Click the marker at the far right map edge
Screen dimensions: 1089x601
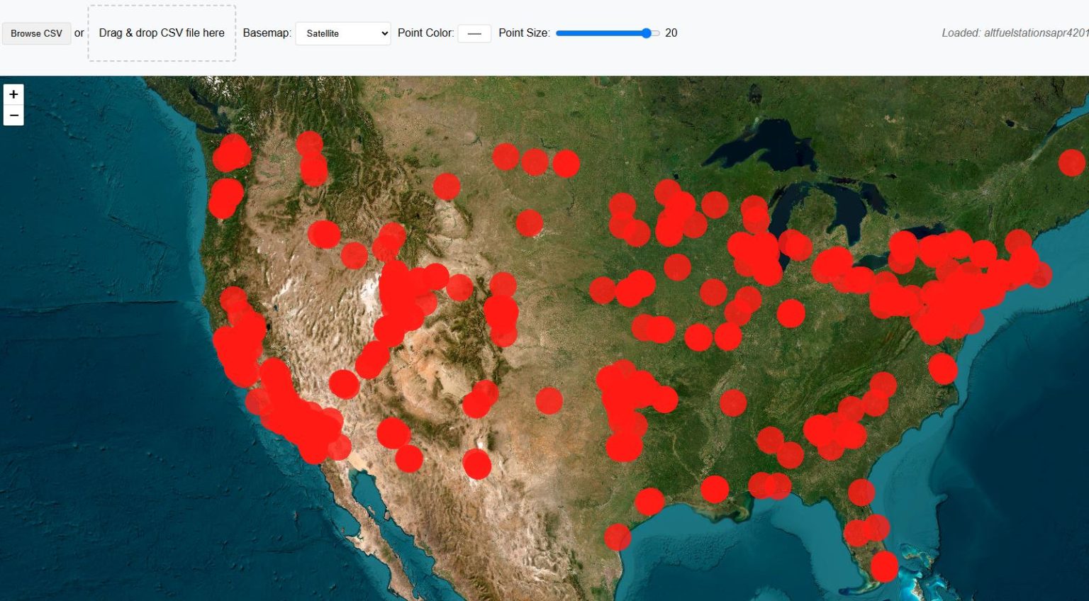tap(1073, 162)
